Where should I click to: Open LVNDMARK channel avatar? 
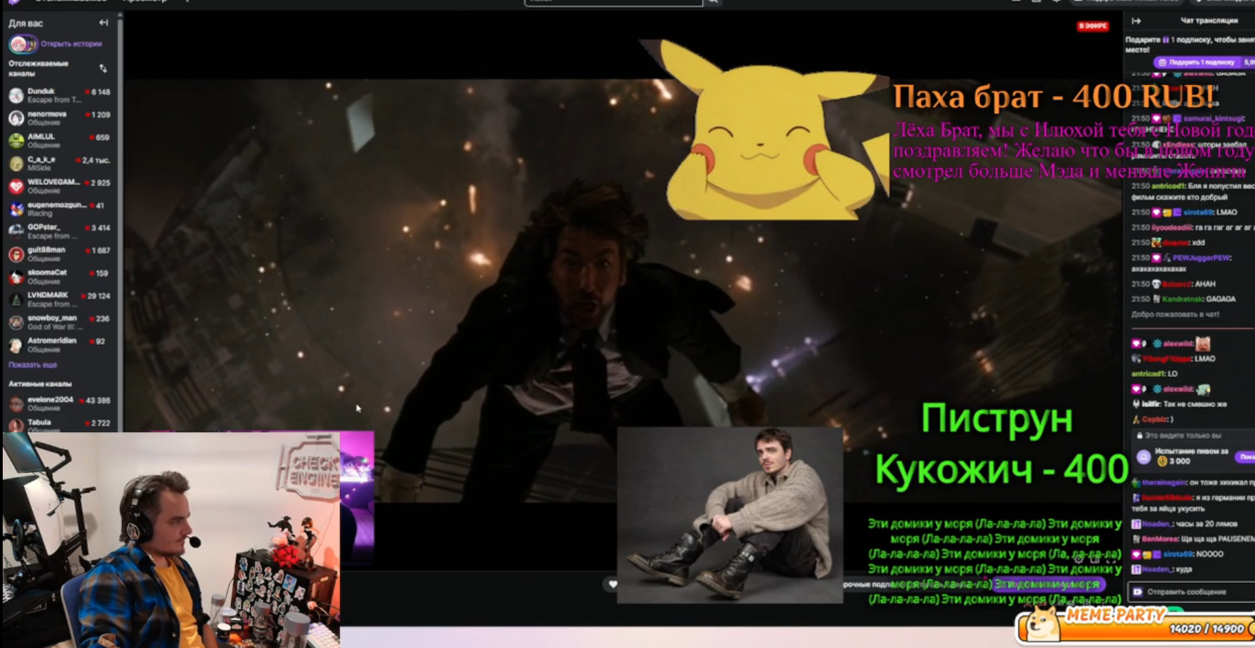click(16, 299)
